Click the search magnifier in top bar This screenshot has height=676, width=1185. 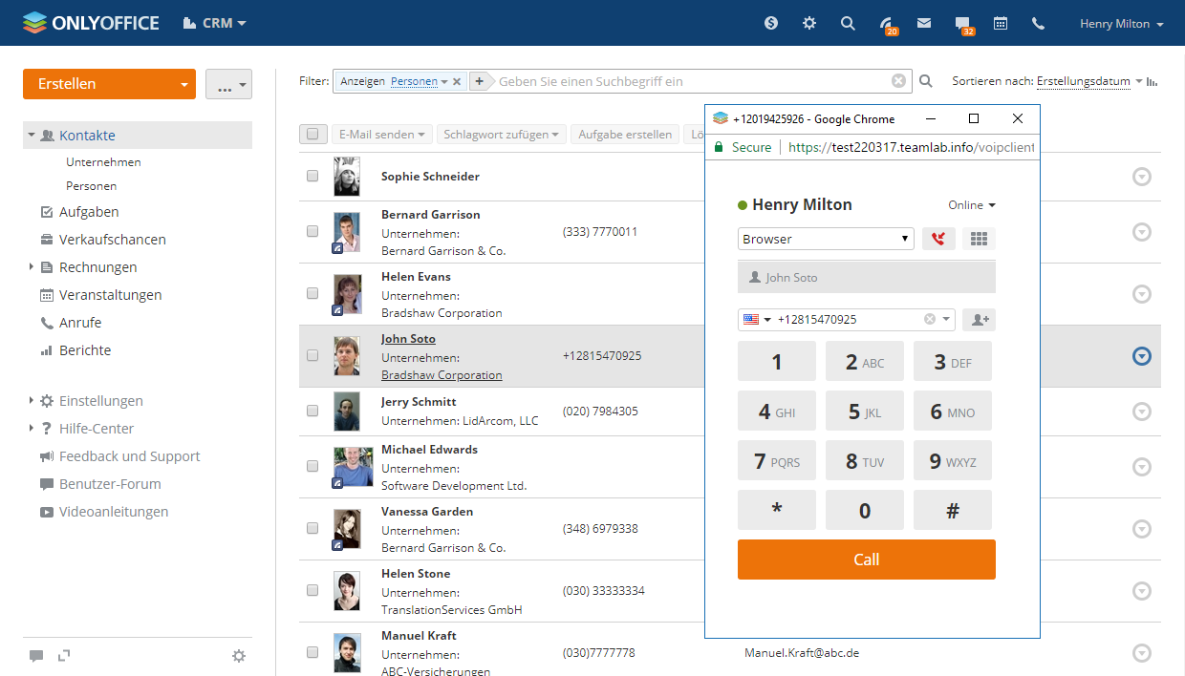click(x=848, y=23)
